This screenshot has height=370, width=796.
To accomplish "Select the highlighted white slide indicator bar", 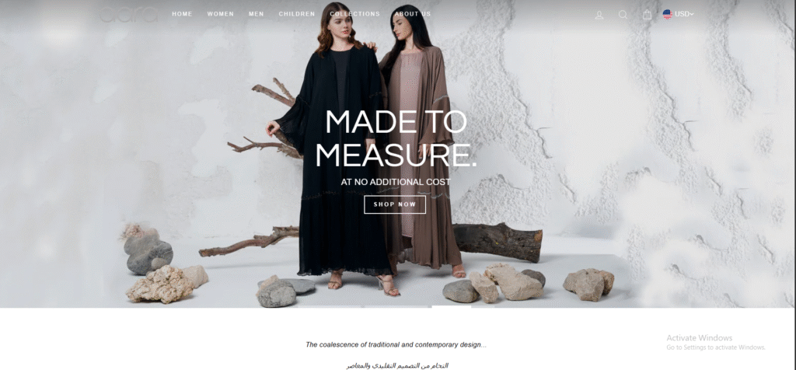I will point(452,306).
